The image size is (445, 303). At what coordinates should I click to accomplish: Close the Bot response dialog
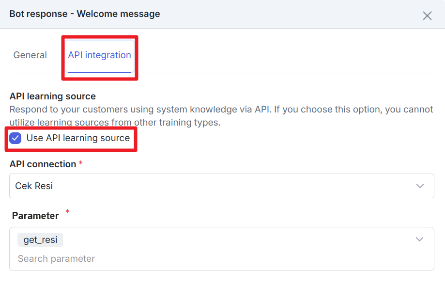pos(427,16)
